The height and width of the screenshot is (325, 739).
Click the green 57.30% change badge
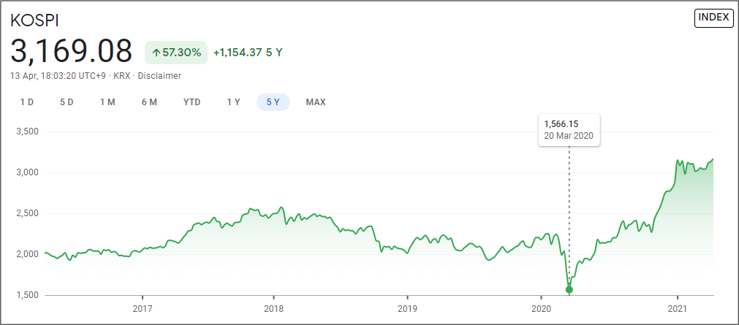pyautogui.click(x=175, y=53)
